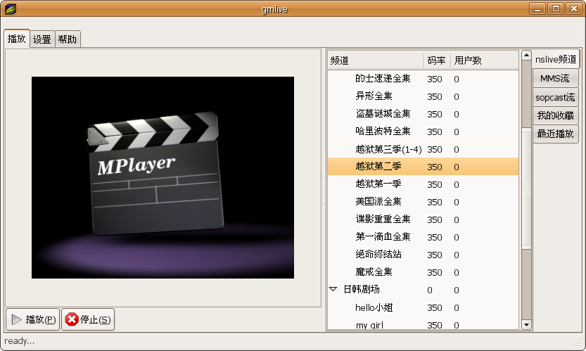Select the 日韩剧场 category row
The height and width of the screenshot is (351, 586).
tap(423, 290)
